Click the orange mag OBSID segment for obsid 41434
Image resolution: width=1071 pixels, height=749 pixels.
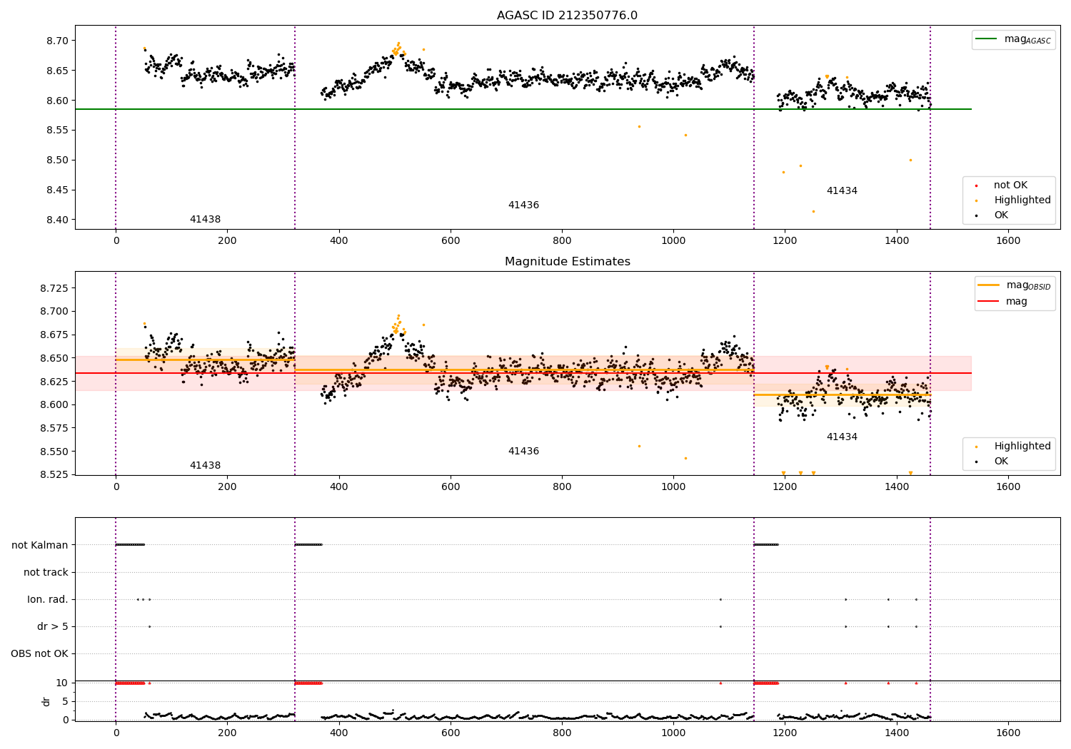click(x=842, y=394)
